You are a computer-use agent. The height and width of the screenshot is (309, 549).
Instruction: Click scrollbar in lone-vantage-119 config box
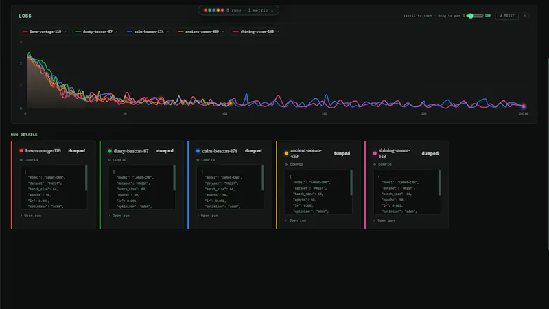tap(86, 178)
